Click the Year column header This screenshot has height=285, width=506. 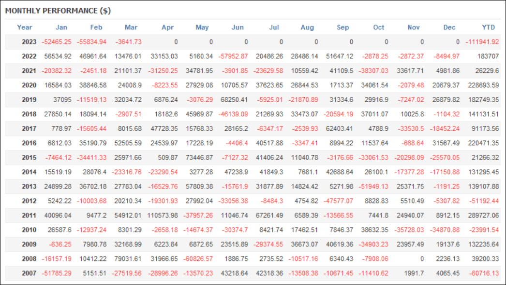(x=25, y=27)
